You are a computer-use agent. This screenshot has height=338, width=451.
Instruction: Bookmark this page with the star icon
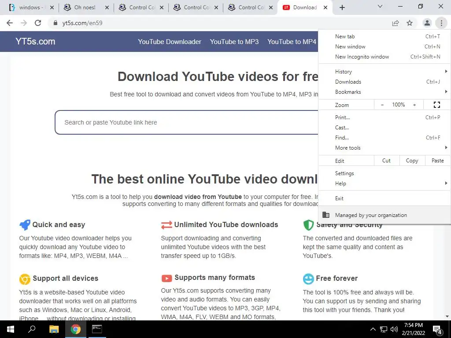[x=410, y=23]
